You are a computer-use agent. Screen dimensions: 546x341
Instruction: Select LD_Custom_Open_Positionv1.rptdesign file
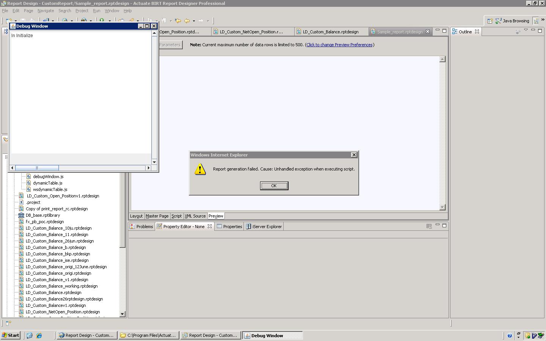pos(63,196)
